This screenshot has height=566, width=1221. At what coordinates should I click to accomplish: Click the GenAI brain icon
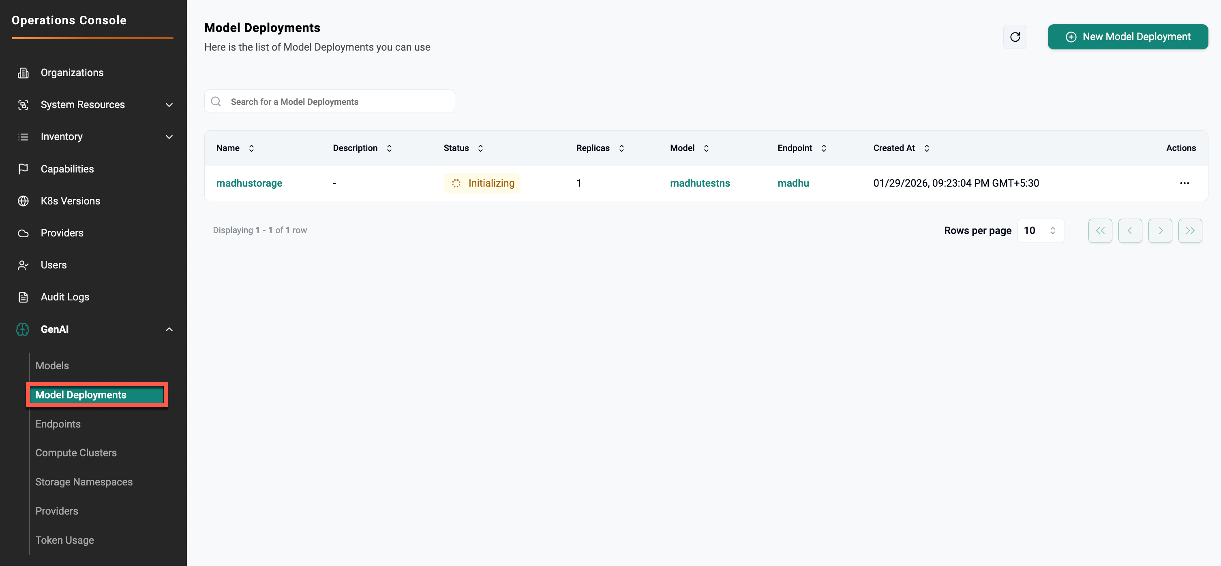click(x=23, y=330)
